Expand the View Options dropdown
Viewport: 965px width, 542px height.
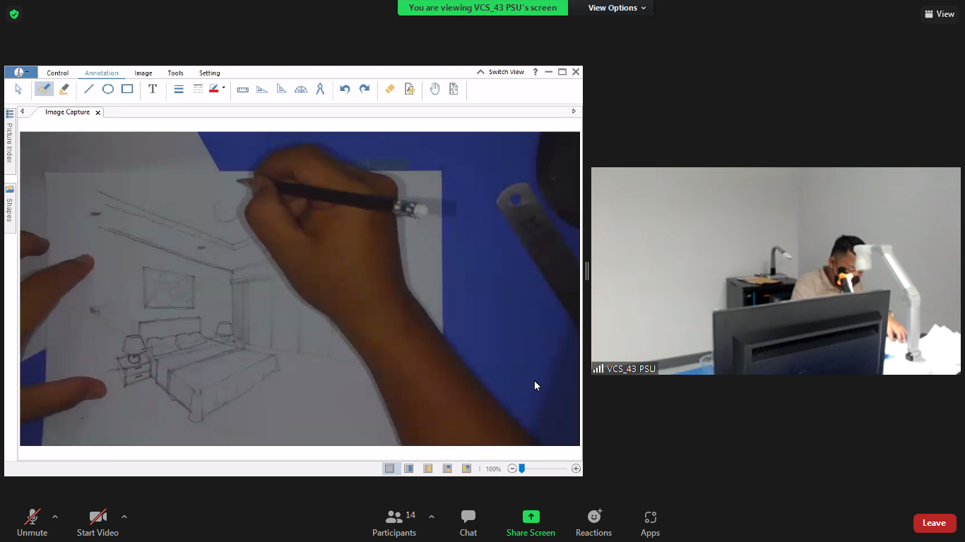617,8
